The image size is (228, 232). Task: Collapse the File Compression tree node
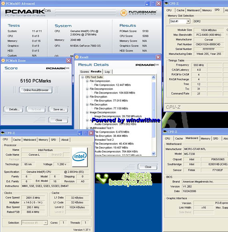tap(87, 81)
